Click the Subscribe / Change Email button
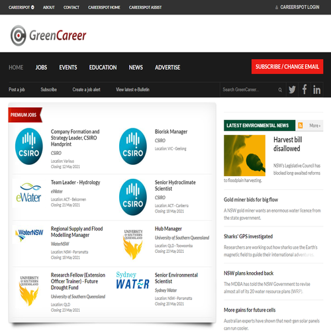This screenshot has height=331, width=331. (287, 67)
